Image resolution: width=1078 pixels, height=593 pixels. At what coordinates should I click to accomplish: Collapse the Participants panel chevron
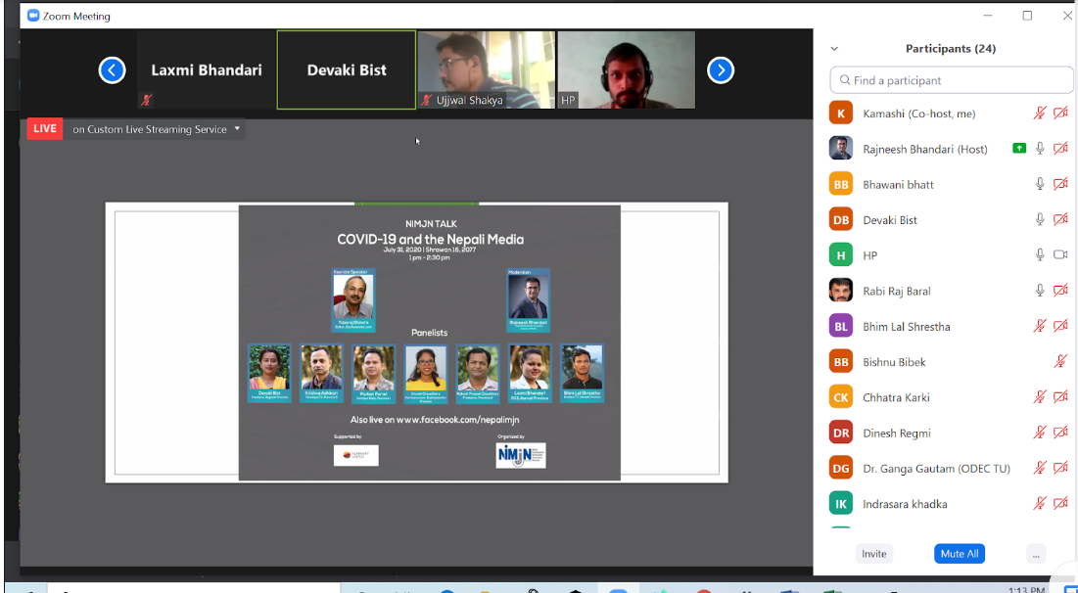834,48
